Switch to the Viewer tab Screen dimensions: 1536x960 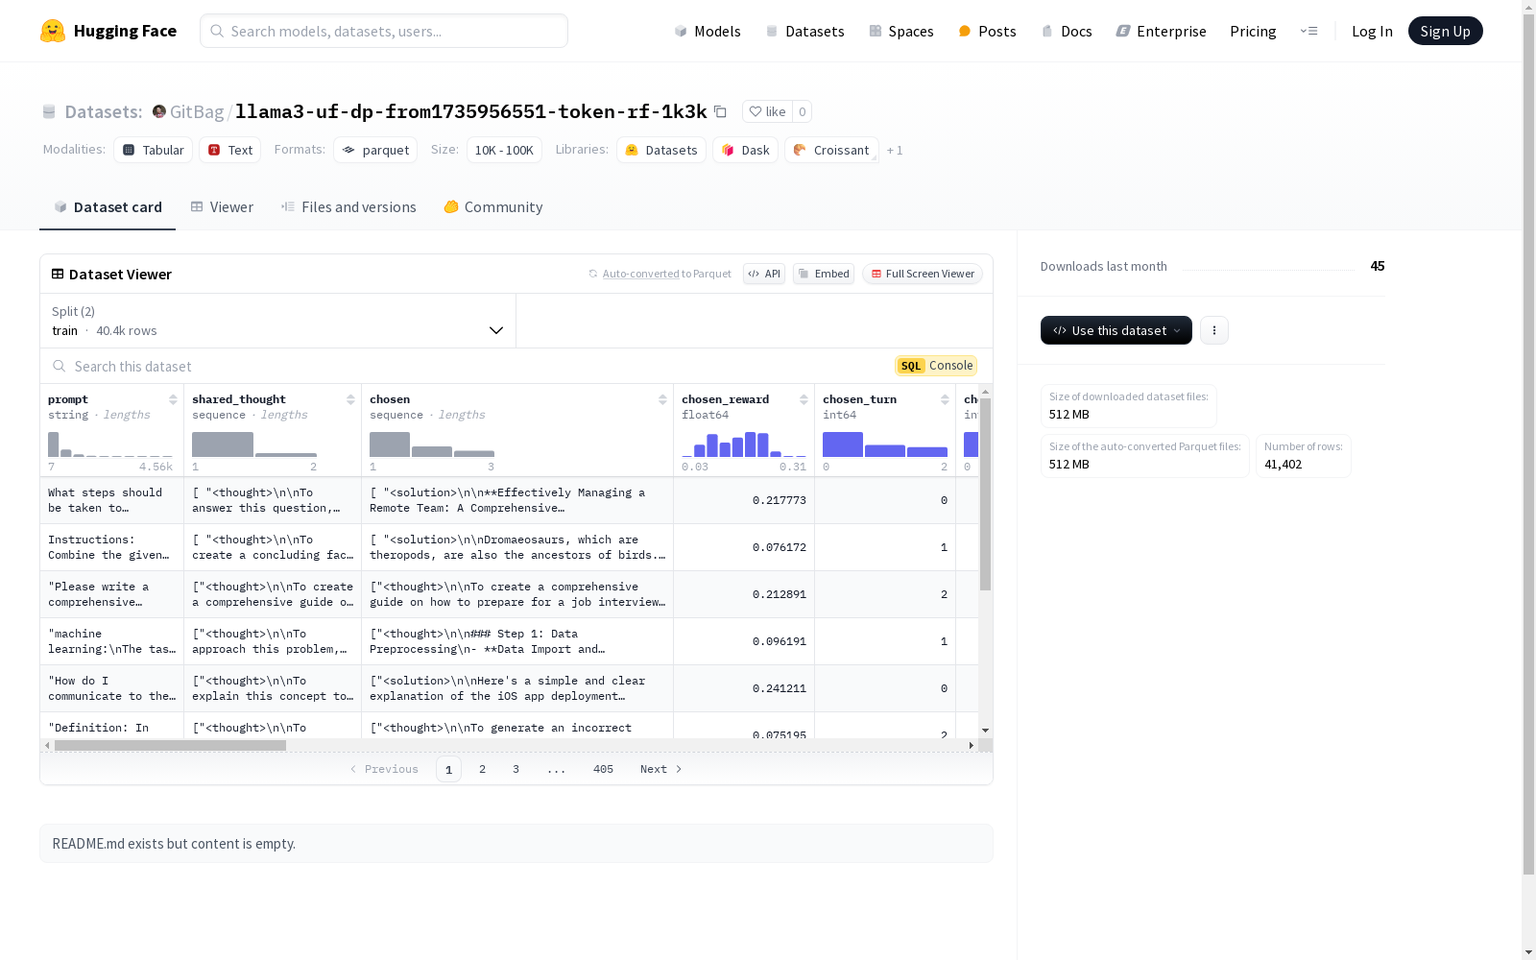coord(222,207)
